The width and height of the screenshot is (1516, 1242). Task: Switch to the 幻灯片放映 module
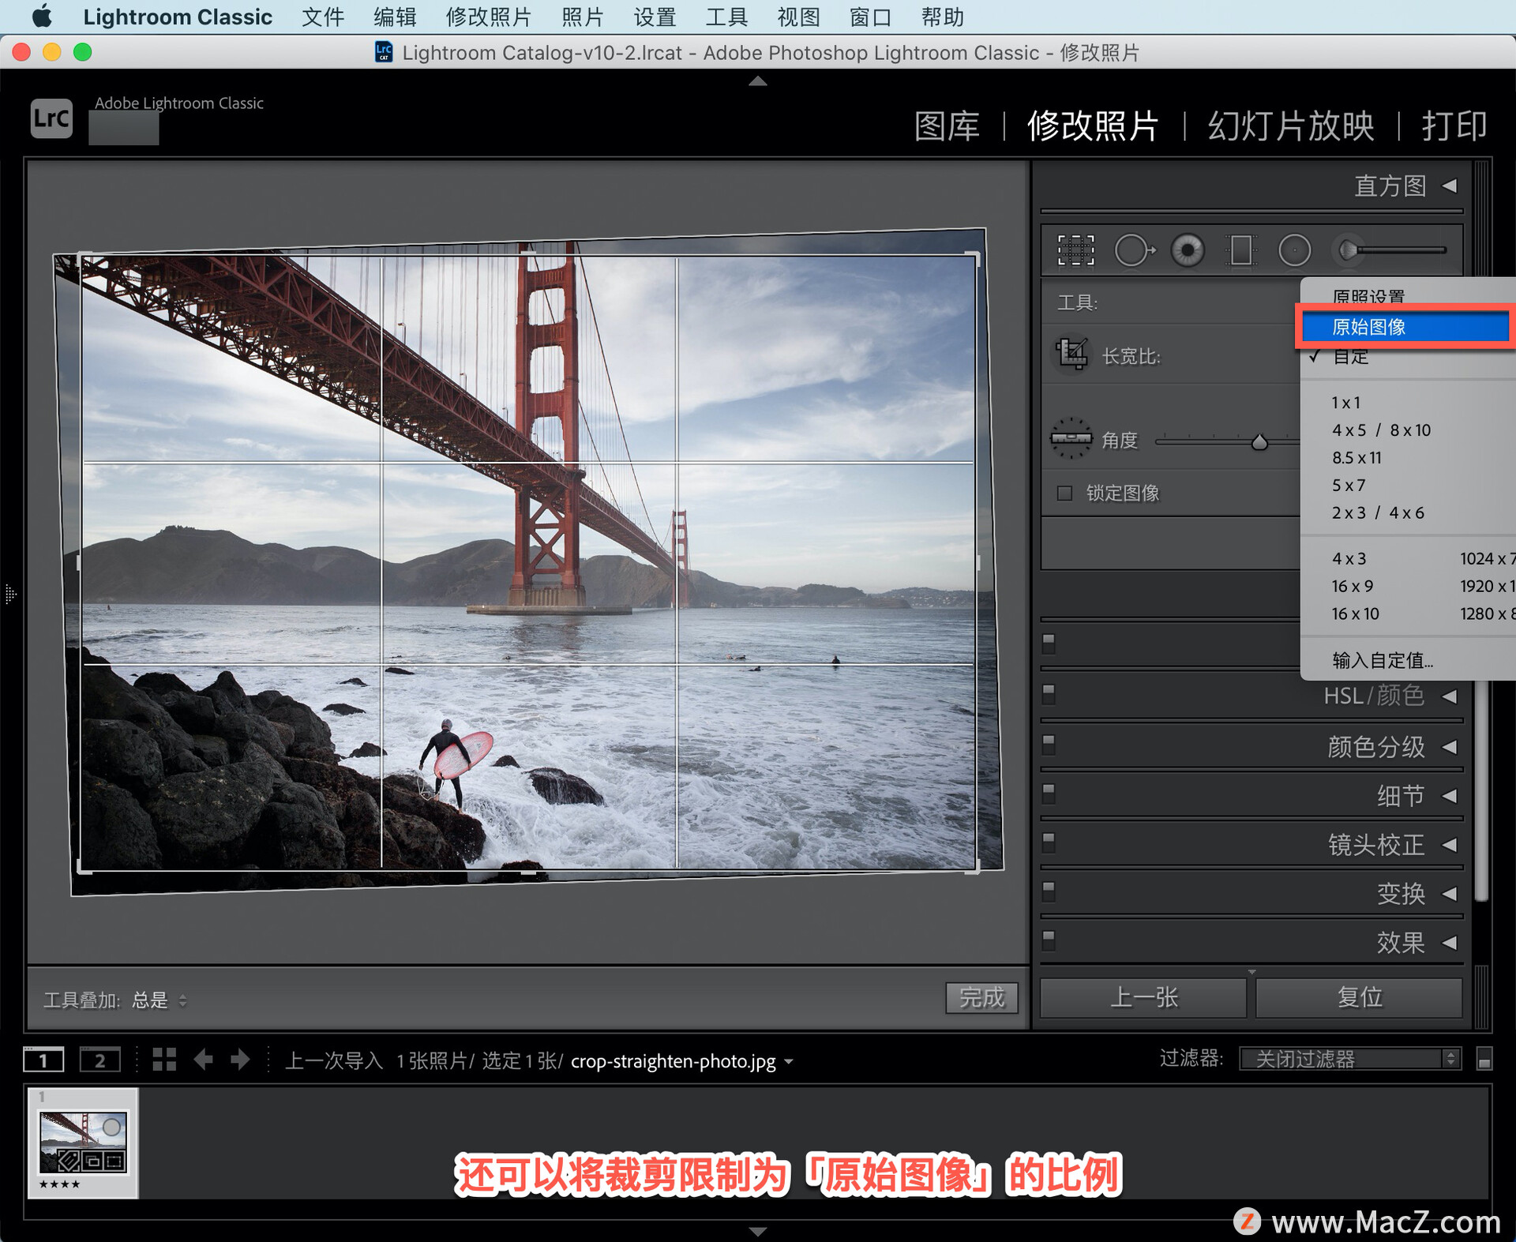[1291, 126]
